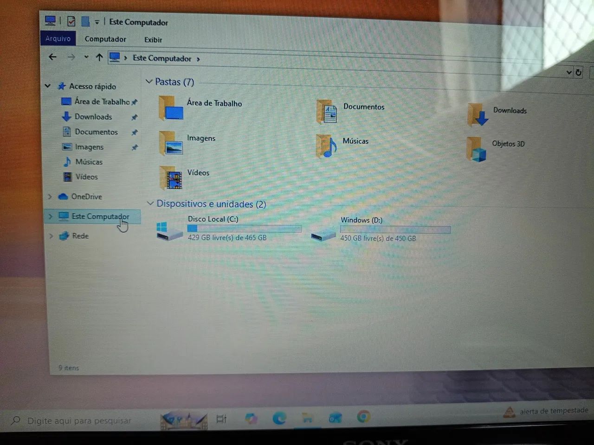This screenshot has height=445, width=594.
Task: Open the Arquivo ribbon tab
Action: [x=58, y=38]
